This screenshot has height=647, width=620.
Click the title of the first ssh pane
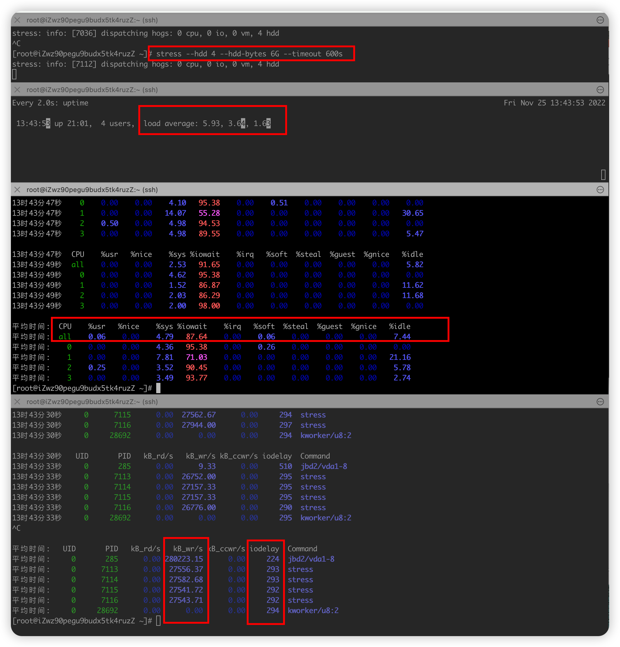(92, 20)
